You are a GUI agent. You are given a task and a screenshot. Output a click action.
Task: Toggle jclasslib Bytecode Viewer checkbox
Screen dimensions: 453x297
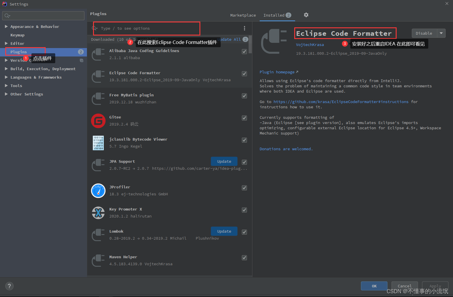click(244, 140)
